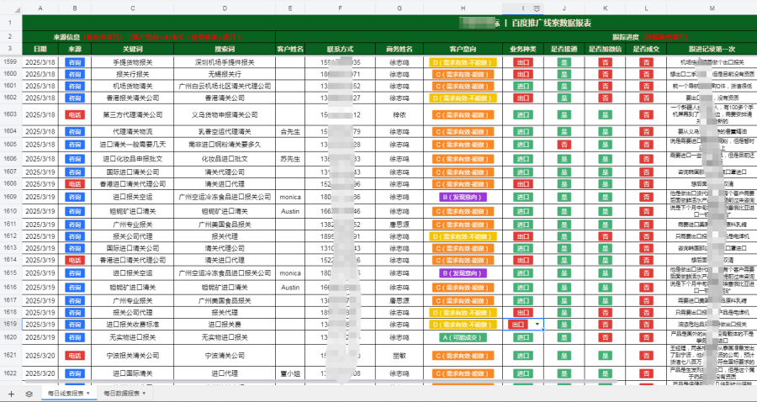
Task: Click the 客户意向 column header cell
Action: [x=463, y=49]
